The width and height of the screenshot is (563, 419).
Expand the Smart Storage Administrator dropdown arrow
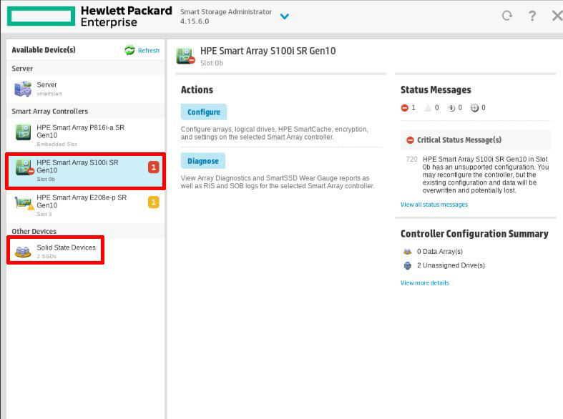coord(284,16)
